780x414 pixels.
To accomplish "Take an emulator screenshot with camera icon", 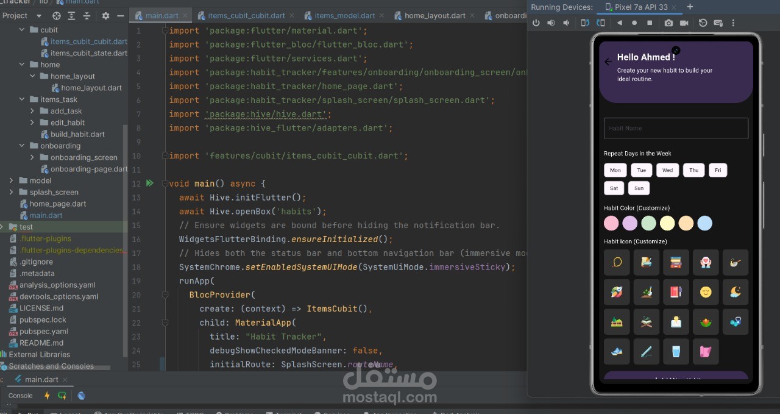I will (x=668, y=23).
